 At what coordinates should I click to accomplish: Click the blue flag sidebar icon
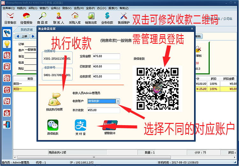pos(7,33)
